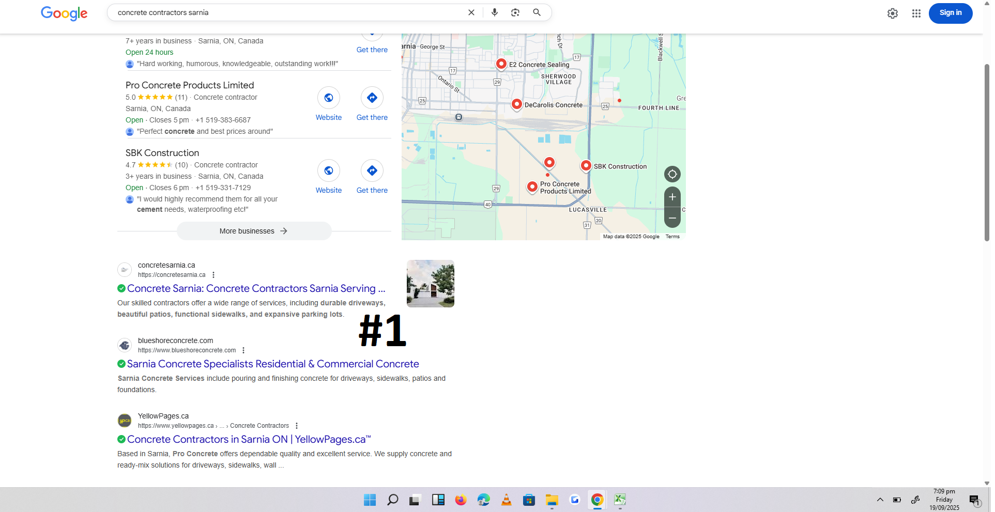This screenshot has height=512, width=995.
Task: Open Google Lens image search
Action: (515, 12)
